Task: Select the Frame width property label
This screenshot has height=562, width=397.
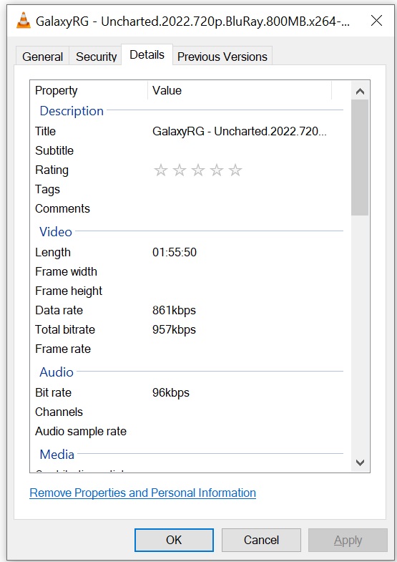Action: point(66,271)
